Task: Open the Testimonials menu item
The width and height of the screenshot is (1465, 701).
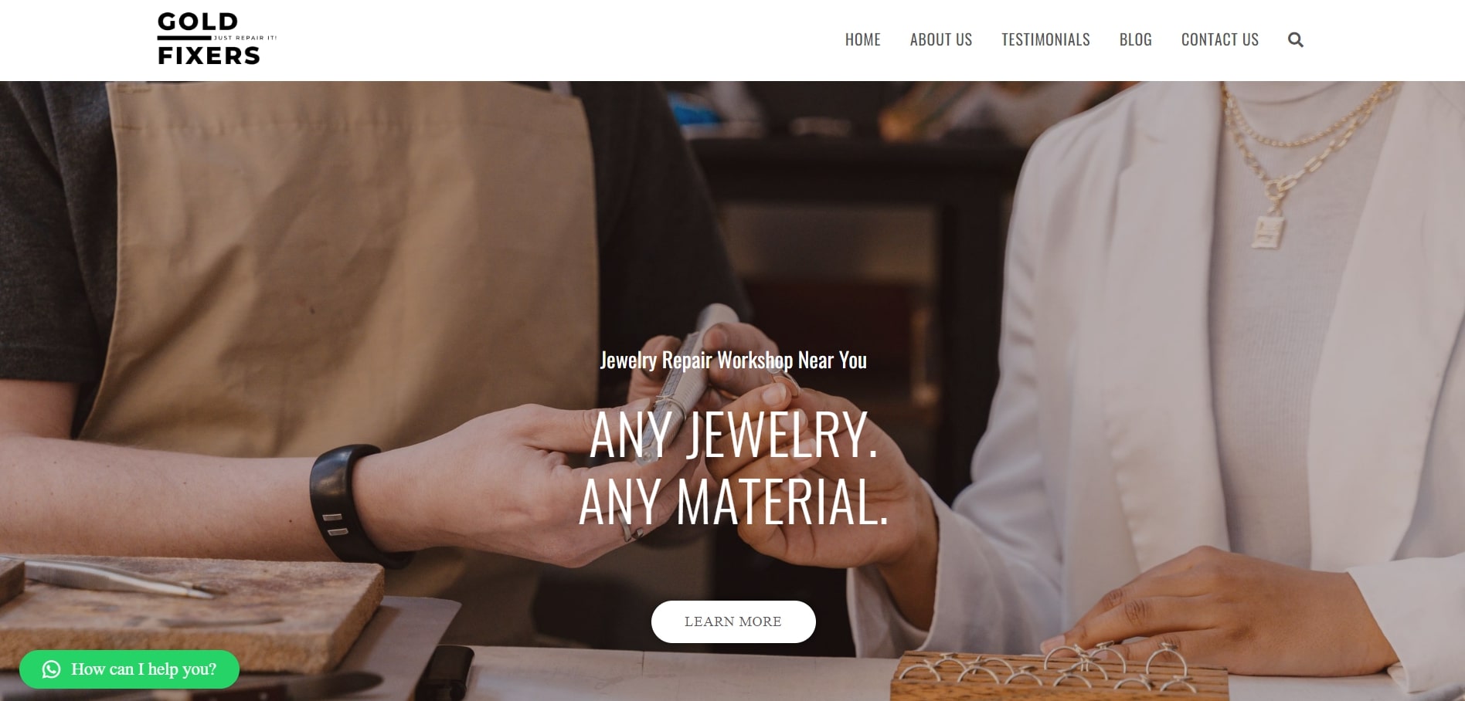Action: click(1045, 39)
